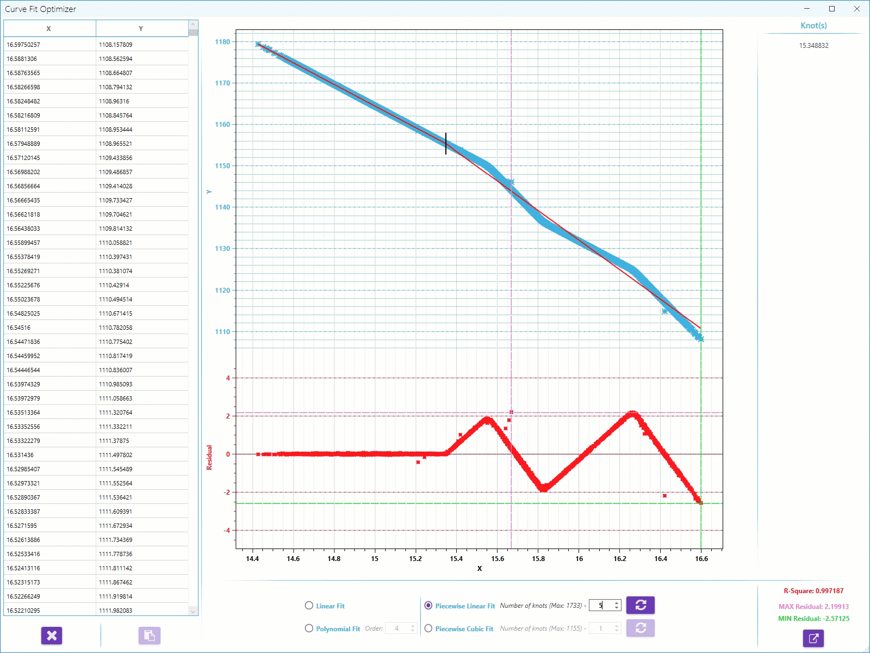This screenshot has width=870, height=653.
Task: Click the Y column header
Action: (x=141, y=28)
